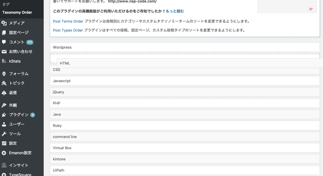Viewport: 323px width, 176px height.
Task: Click the wrench icon for ツール
Action: pos(4,134)
